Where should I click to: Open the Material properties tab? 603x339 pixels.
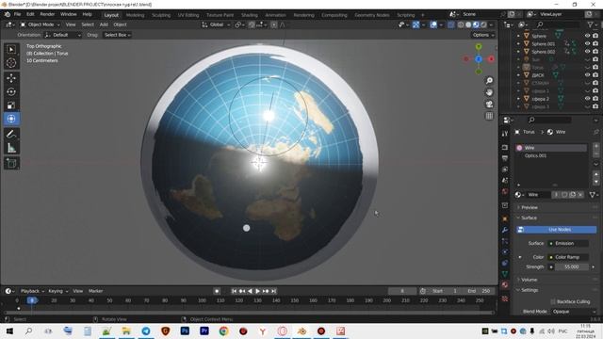505,284
